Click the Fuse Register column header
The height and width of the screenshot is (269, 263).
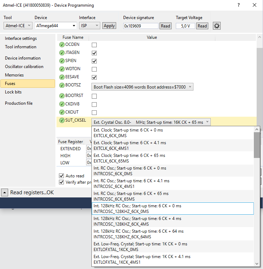click(71, 142)
